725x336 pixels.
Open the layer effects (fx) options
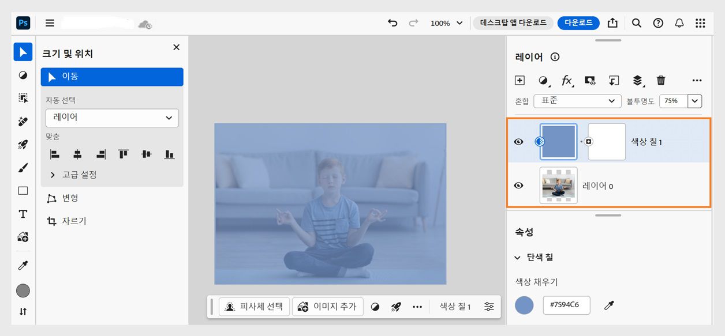pos(566,81)
